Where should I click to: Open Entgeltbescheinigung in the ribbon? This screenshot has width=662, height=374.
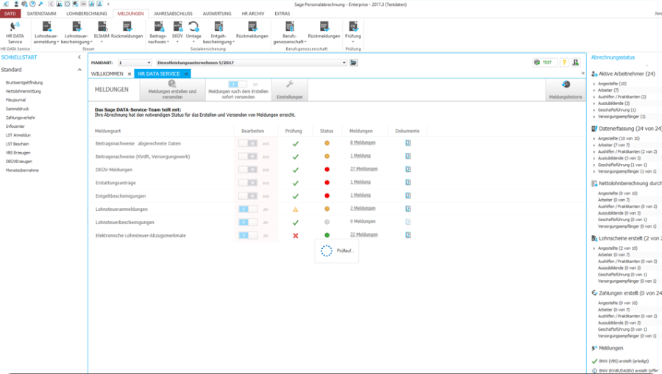[x=218, y=33]
